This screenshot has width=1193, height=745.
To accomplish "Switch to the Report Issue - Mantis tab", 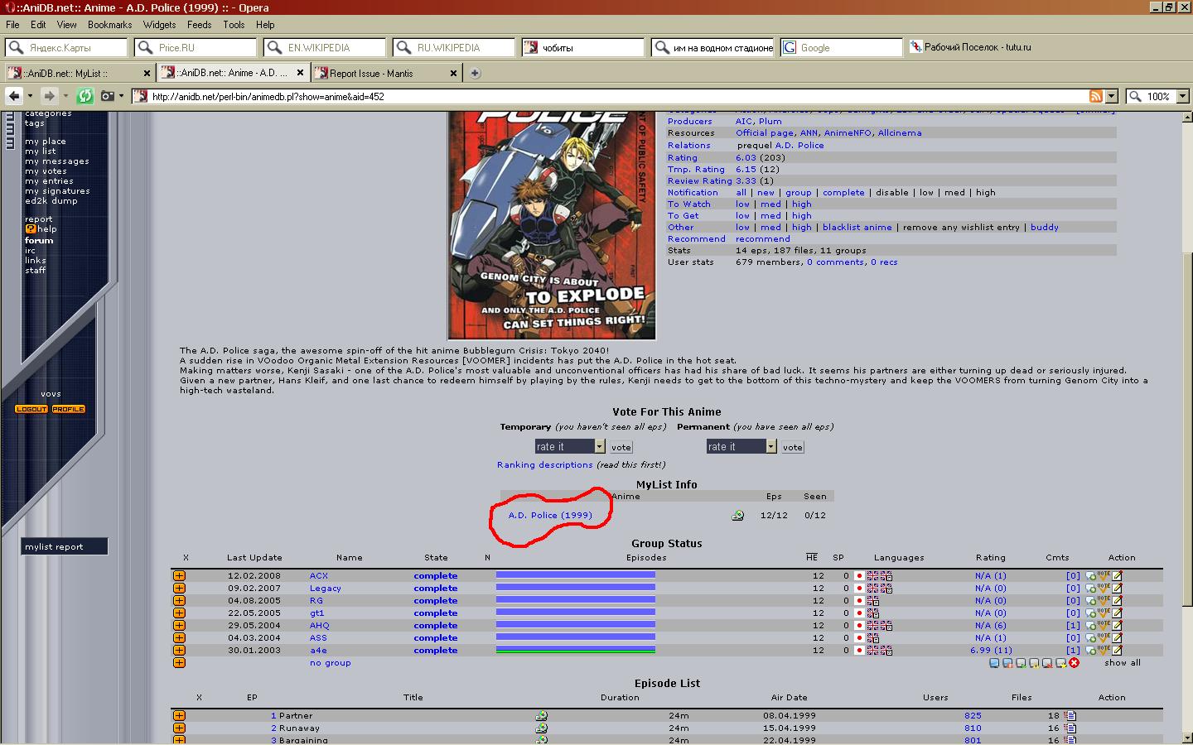I will click(379, 73).
